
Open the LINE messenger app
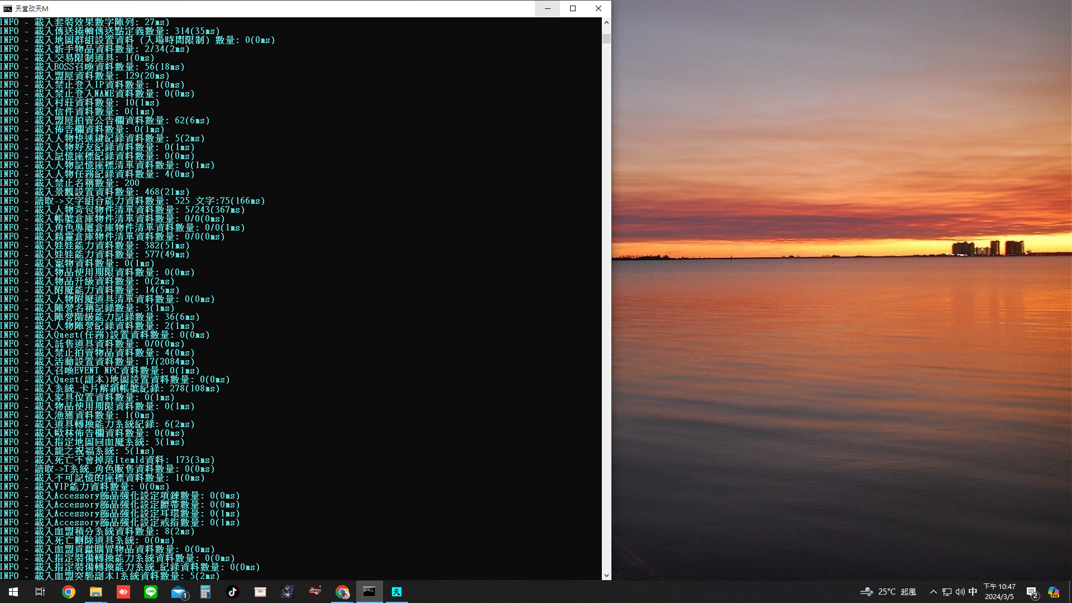pos(151,592)
